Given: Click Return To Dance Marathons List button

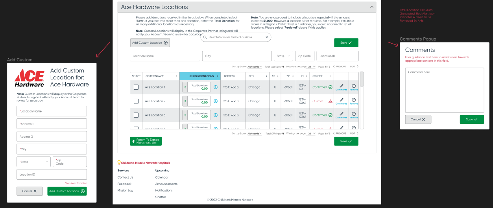Looking at the screenshot, I should pyautogui.click(x=146, y=141).
